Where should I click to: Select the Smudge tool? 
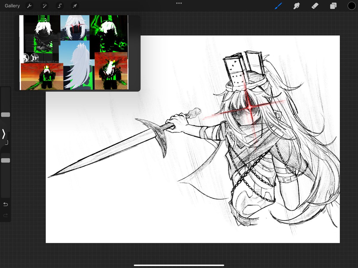tap(297, 6)
